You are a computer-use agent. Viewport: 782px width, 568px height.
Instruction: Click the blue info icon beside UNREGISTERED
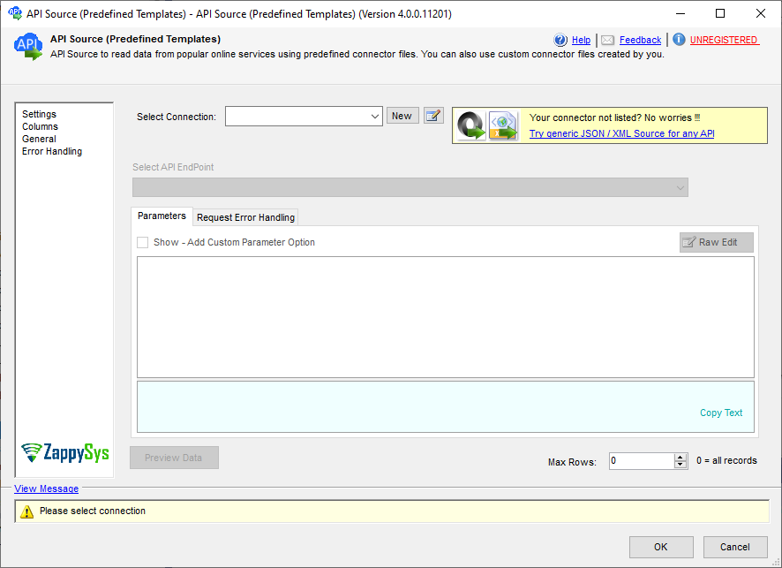679,40
